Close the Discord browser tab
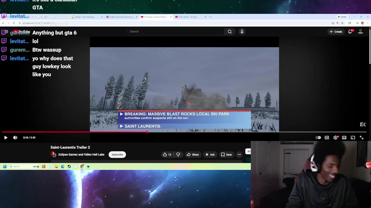Viewport: 371px width, 208px height. click(x=137, y=17)
